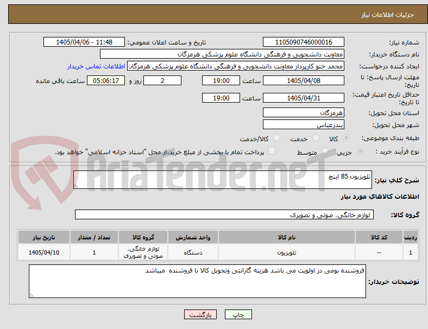Click the price validity time 19:00 field
Screen dimensions: 428x329
click(x=221, y=98)
